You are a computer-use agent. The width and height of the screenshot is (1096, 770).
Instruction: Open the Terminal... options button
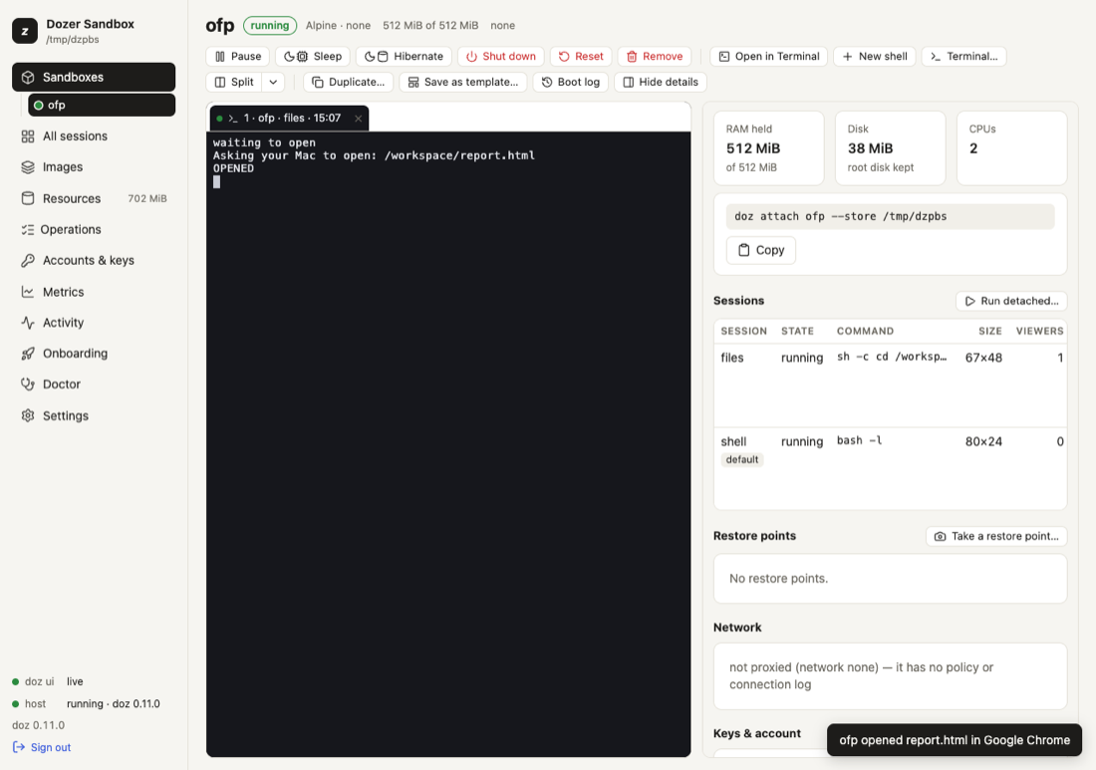[x=963, y=57]
